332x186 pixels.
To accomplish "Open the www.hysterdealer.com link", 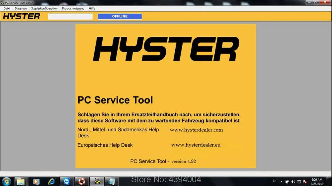I will [196, 130].
